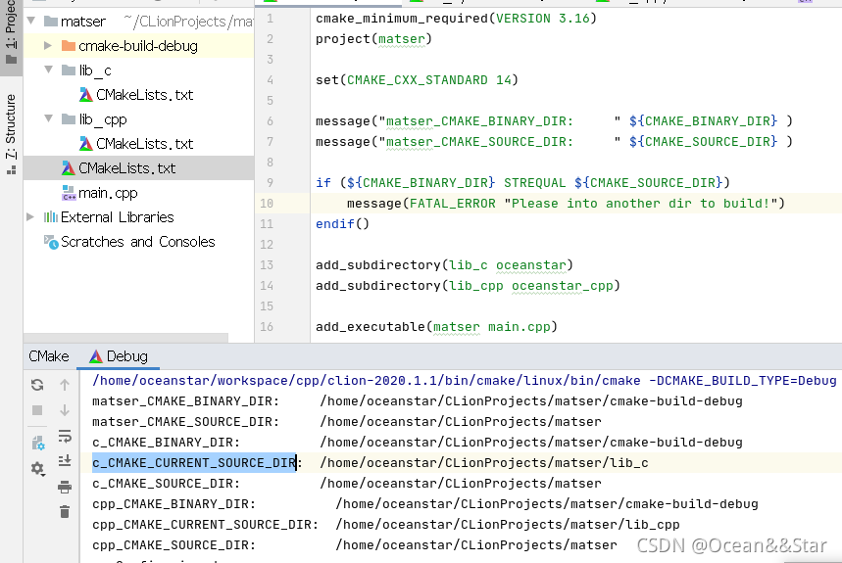Click the External Libraries bars icon
The width and height of the screenshot is (842, 563).
[50, 217]
